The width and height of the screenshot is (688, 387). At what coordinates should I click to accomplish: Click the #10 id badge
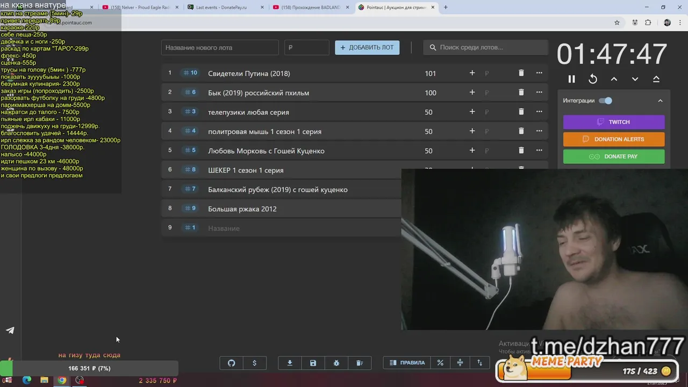tap(190, 73)
